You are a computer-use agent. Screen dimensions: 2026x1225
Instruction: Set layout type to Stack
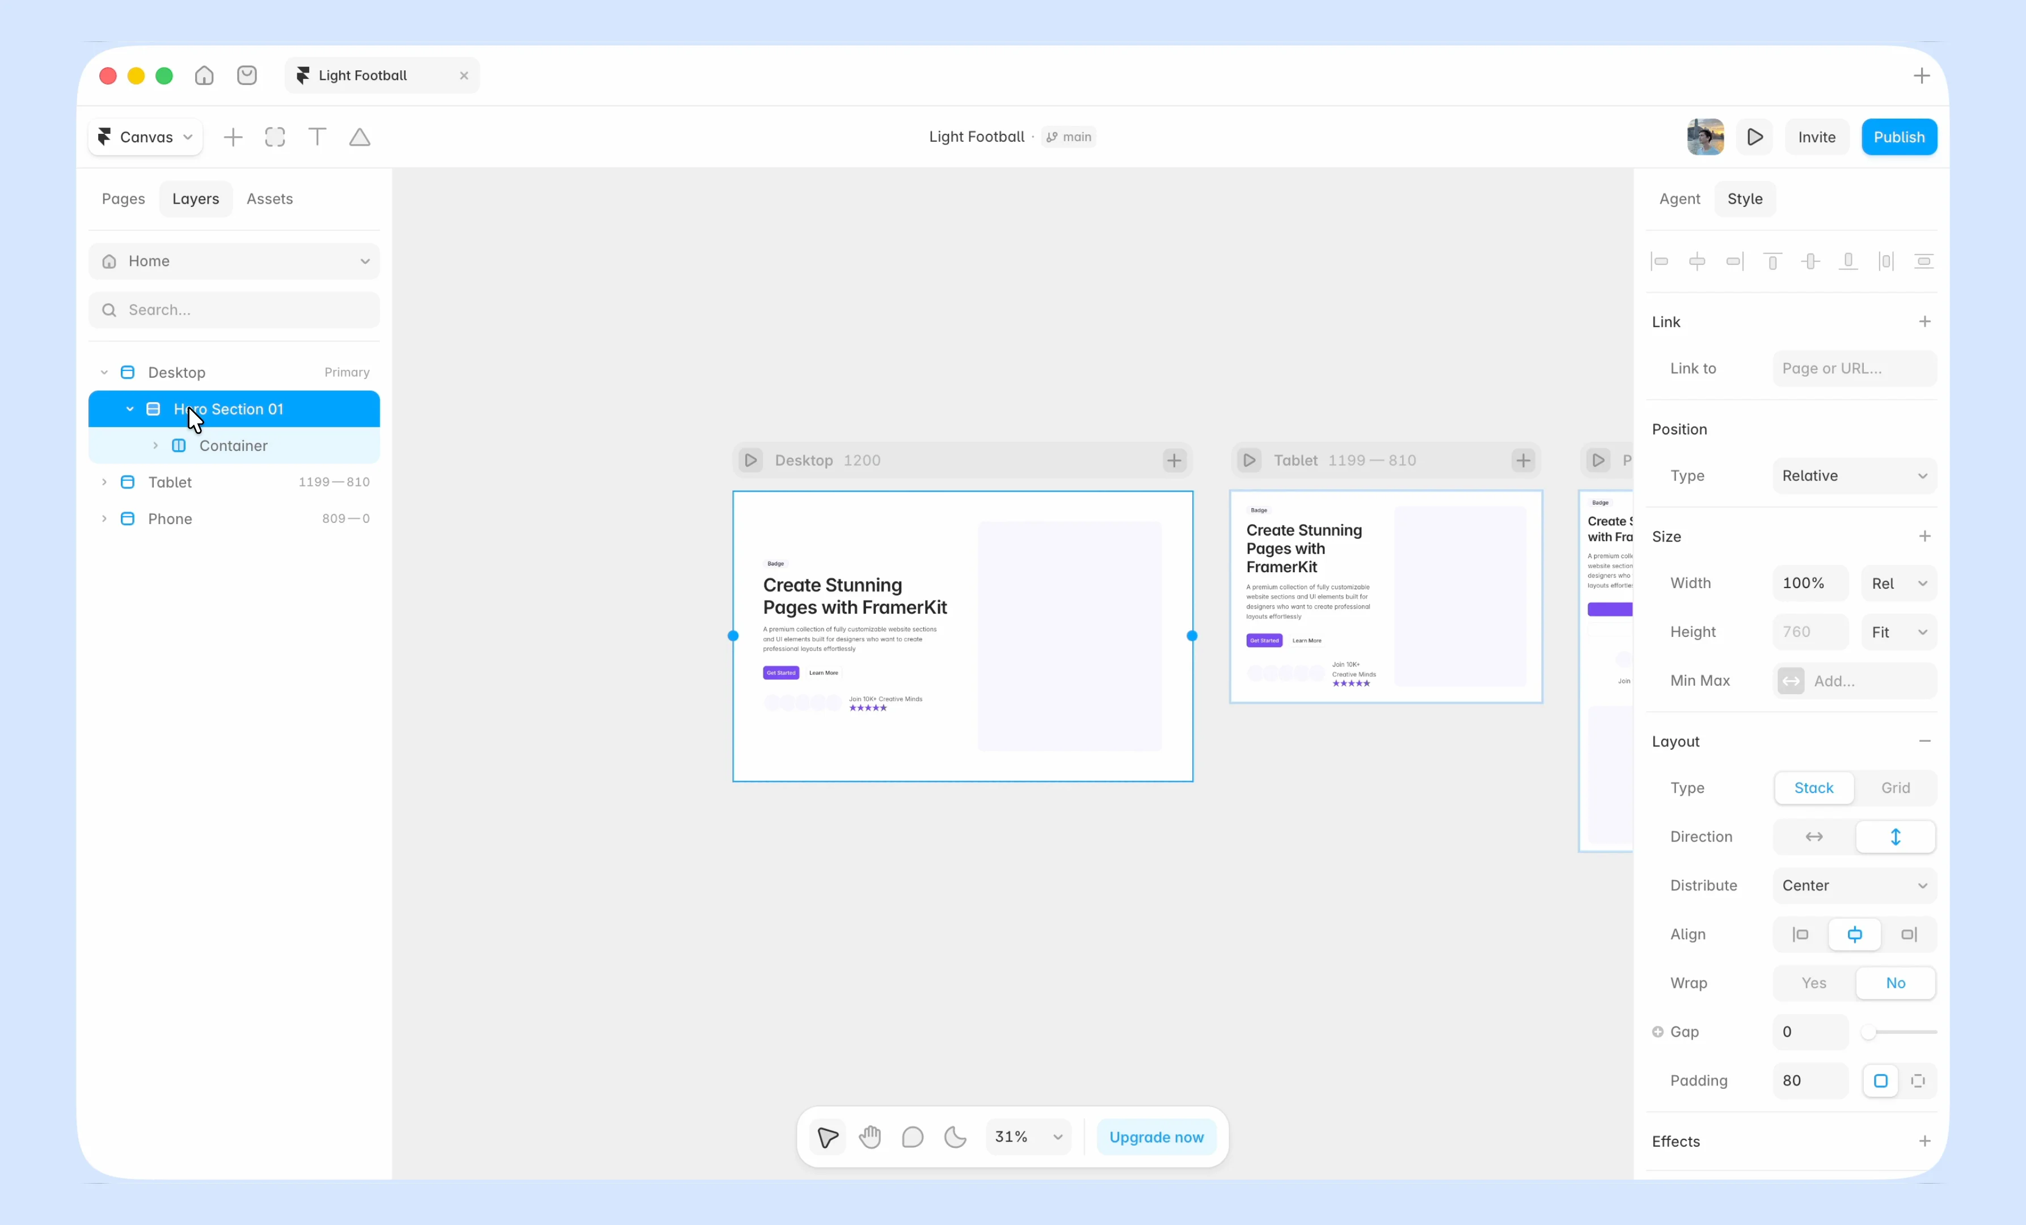[1814, 788]
